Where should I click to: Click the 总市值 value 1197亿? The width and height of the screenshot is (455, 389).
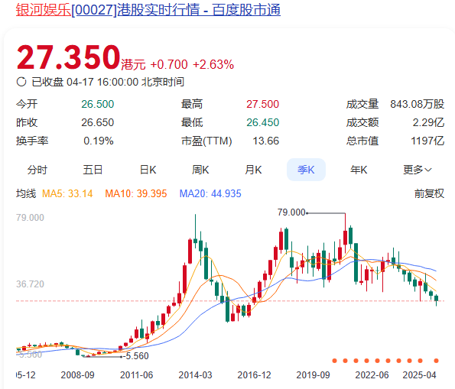tap(427, 141)
